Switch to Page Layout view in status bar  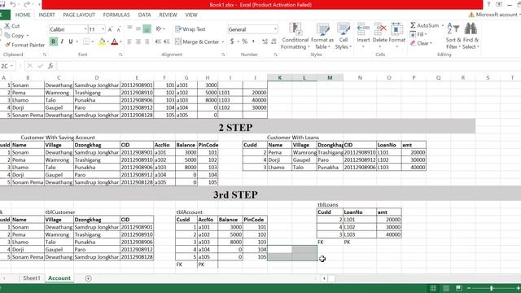446,288
